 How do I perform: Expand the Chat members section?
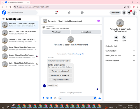[x=120, y=51]
